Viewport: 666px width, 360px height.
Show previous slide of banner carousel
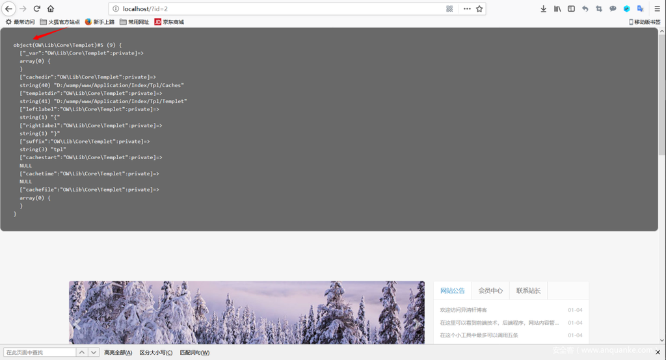coord(77,325)
